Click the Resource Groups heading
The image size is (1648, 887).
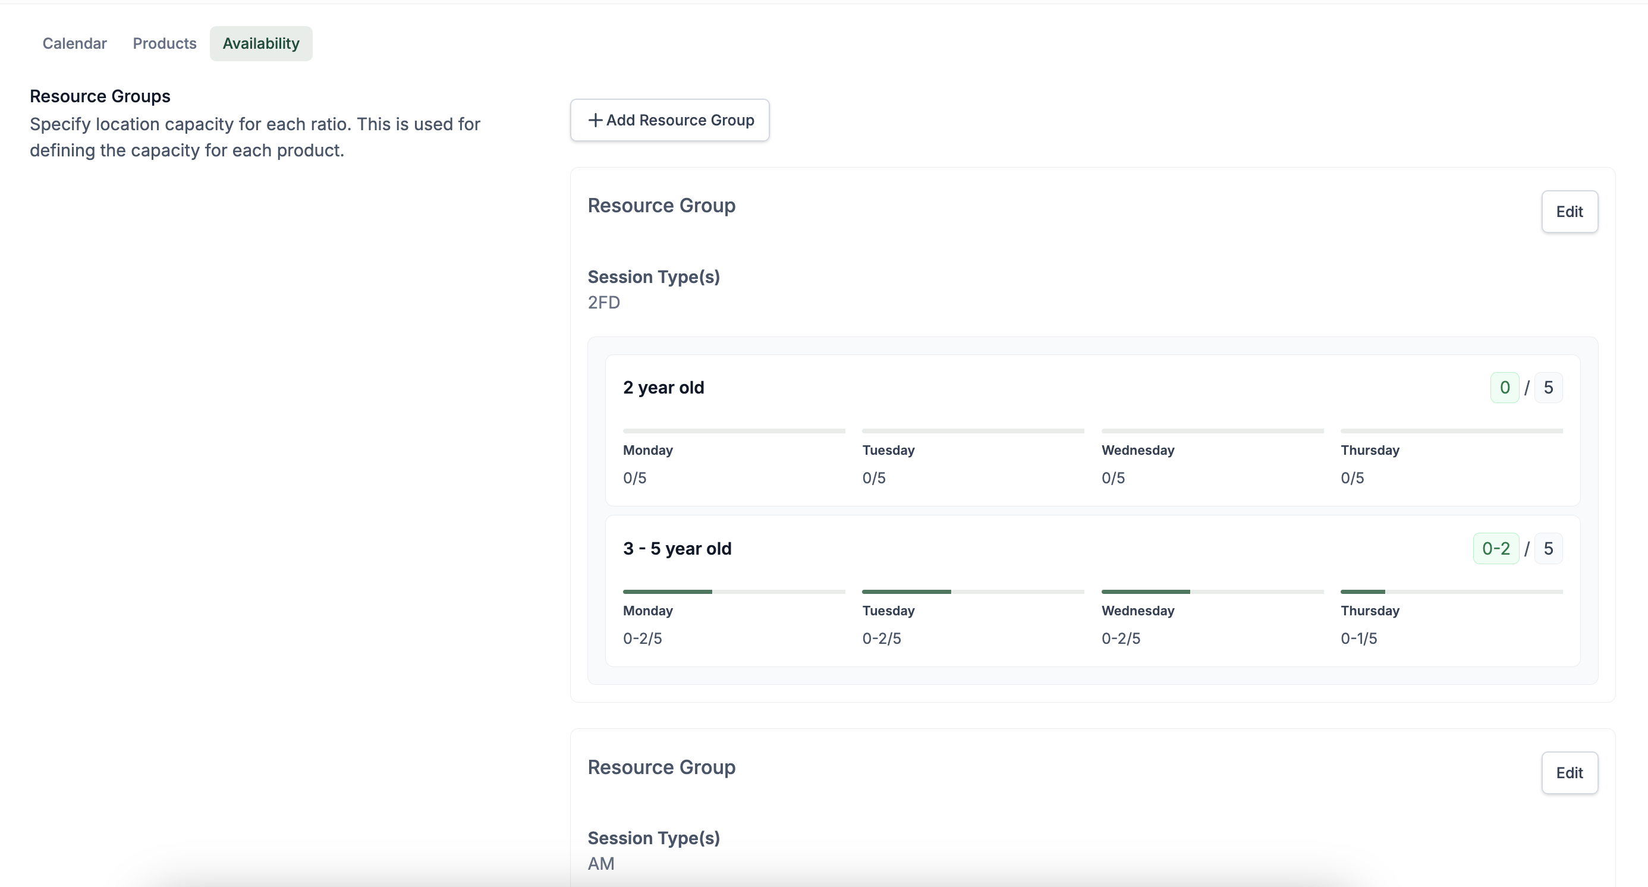click(100, 96)
